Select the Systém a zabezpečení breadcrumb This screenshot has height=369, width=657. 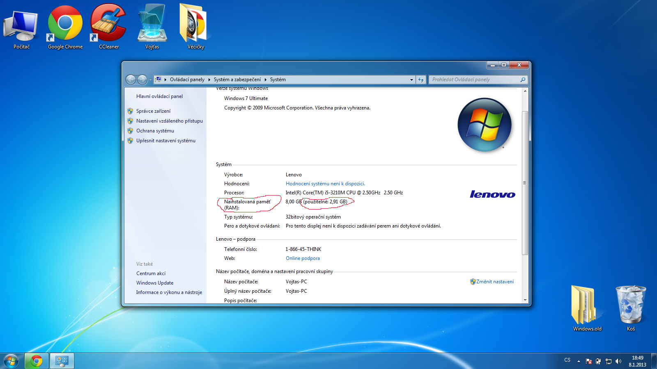pyautogui.click(x=237, y=80)
